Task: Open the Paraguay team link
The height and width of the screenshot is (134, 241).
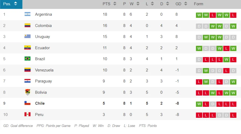Action: tap(44, 81)
